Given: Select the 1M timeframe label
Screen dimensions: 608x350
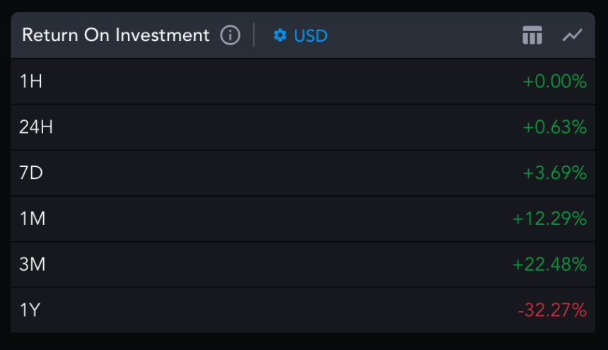Looking at the screenshot, I should point(33,218).
